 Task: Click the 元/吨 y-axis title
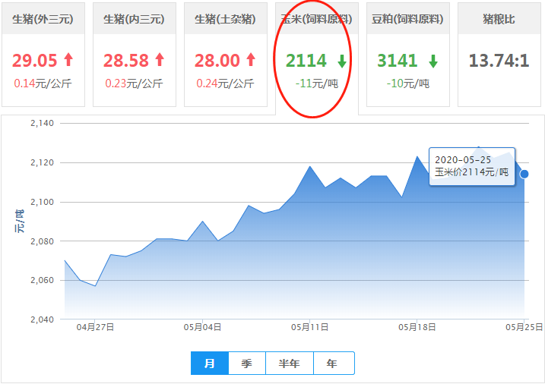click(x=20, y=221)
